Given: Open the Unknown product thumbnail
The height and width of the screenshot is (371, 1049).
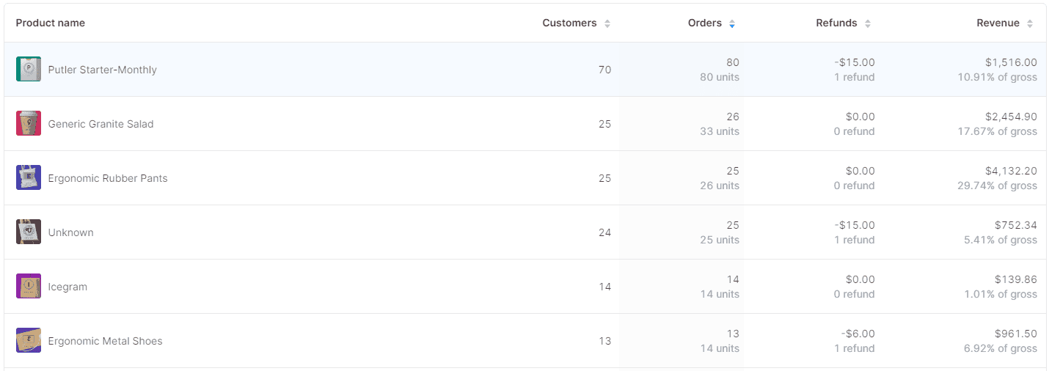Looking at the screenshot, I should pyautogui.click(x=29, y=232).
